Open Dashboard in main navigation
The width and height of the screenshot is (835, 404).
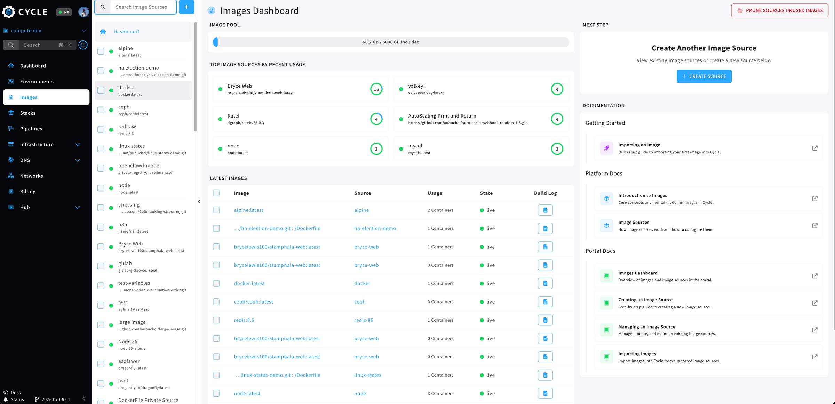point(46,66)
